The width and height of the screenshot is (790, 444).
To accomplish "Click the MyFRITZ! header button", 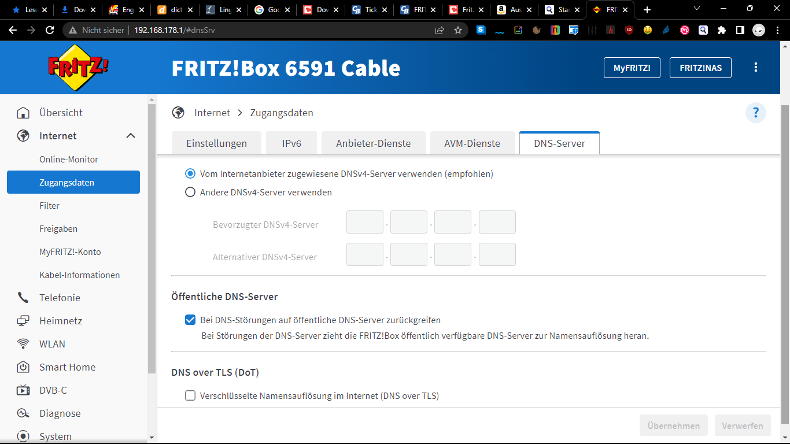I will 632,68.
